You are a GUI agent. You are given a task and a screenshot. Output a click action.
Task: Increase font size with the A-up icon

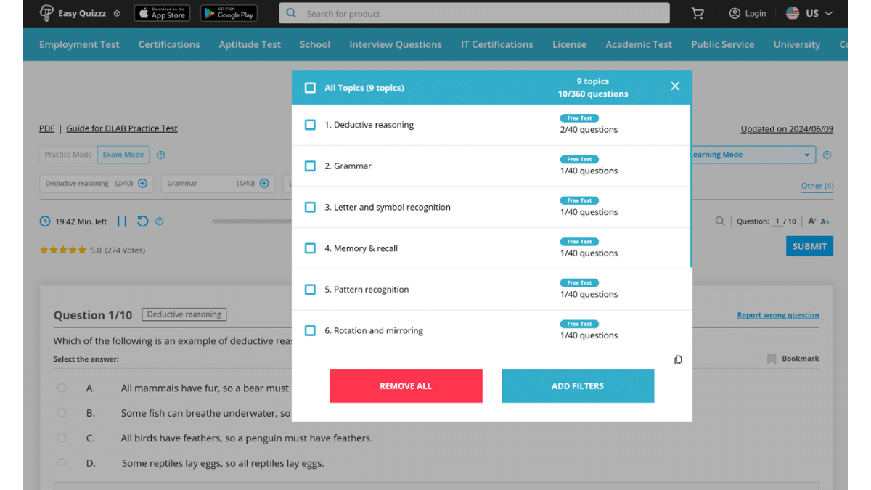tap(812, 221)
